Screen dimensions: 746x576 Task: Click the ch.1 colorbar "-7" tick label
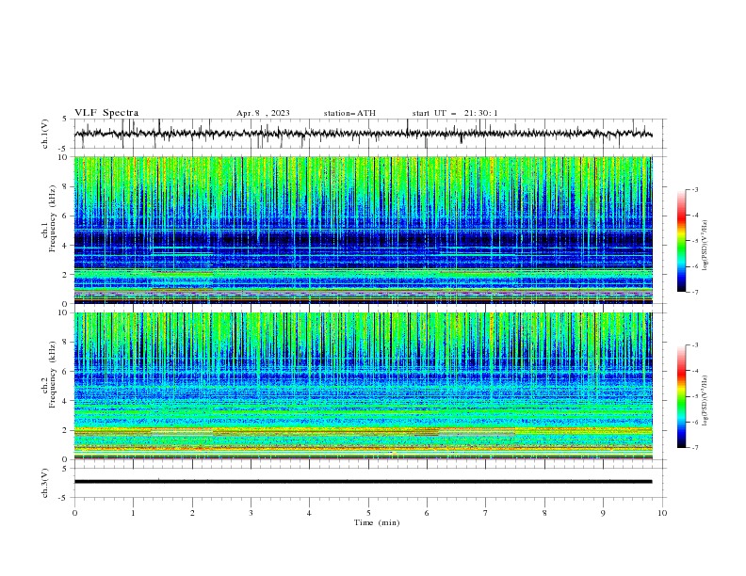(x=695, y=292)
